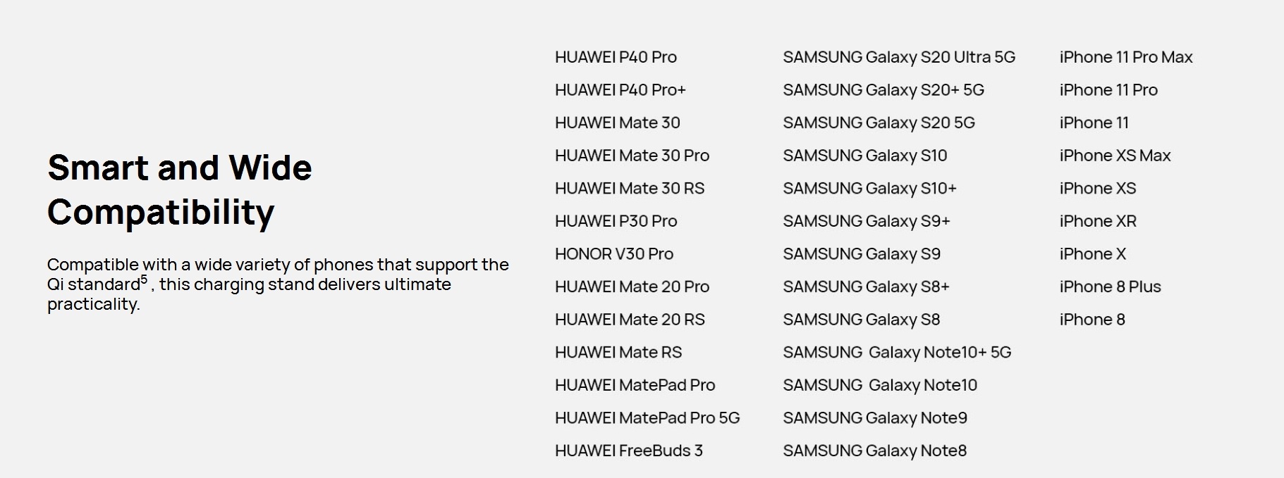This screenshot has width=1284, height=478.
Task: Select SAMSUNG Galaxy Note10+ 5G
Action: pyautogui.click(x=897, y=353)
